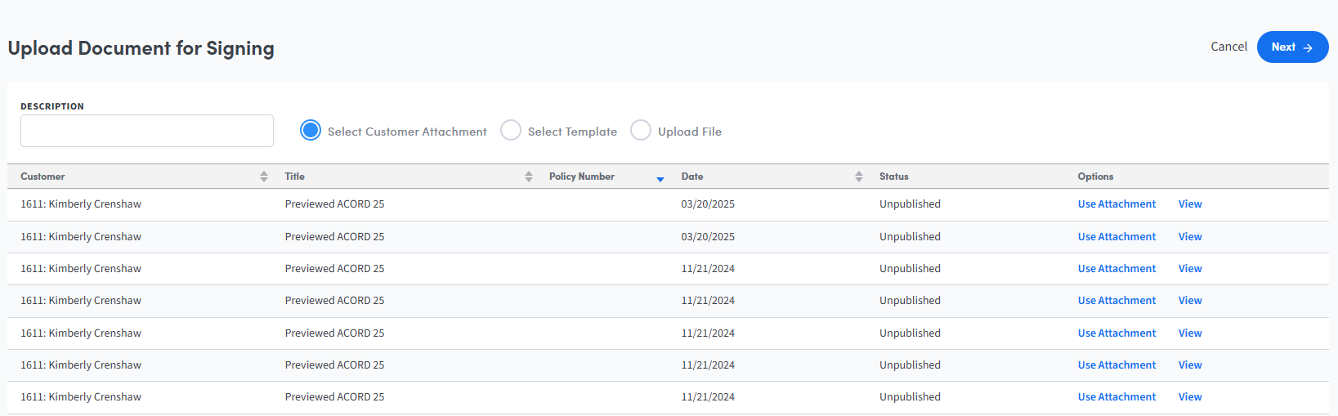The width and height of the screenshot is (1338, 416).
Task: Use Attachment for first 11/21/2024 row
Action: [1116, 269]
